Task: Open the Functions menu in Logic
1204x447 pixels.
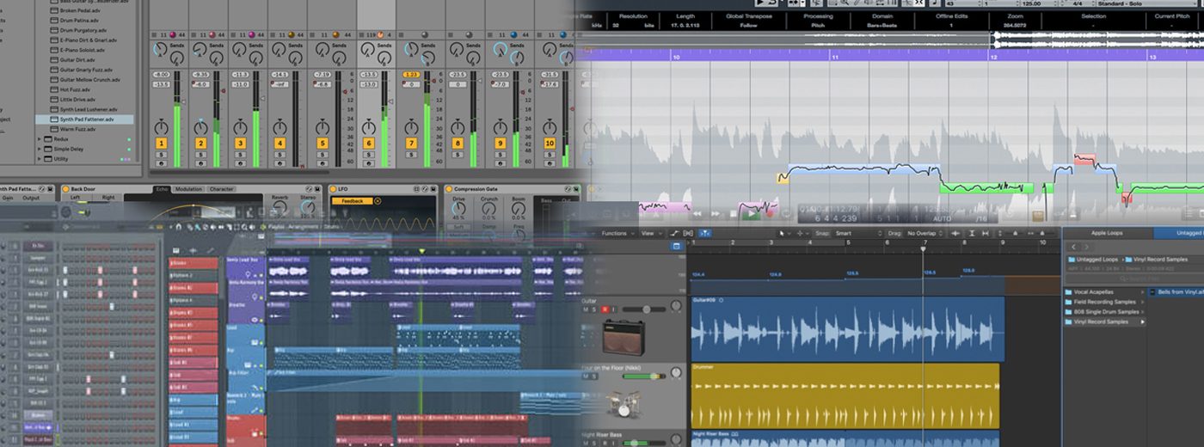Action: click(616, 233)
